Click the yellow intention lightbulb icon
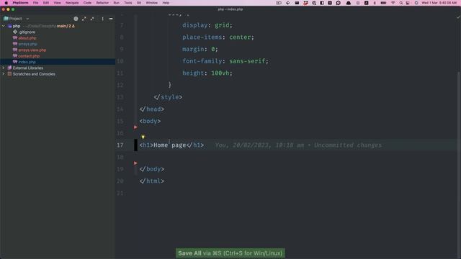The width and height of the screenshot is (461, 259). pos(143,137)
